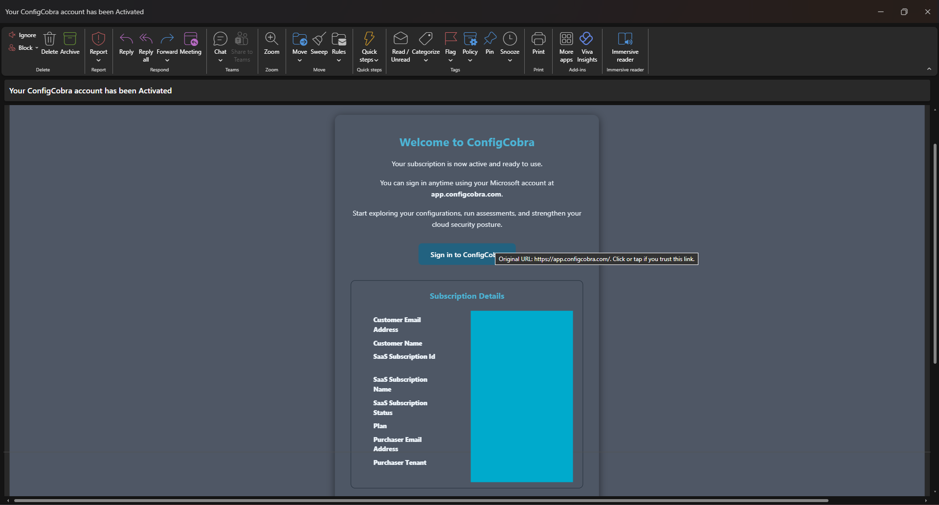Expand the Report dropdown arrow
939x505 pixels.
pos(98,60)
